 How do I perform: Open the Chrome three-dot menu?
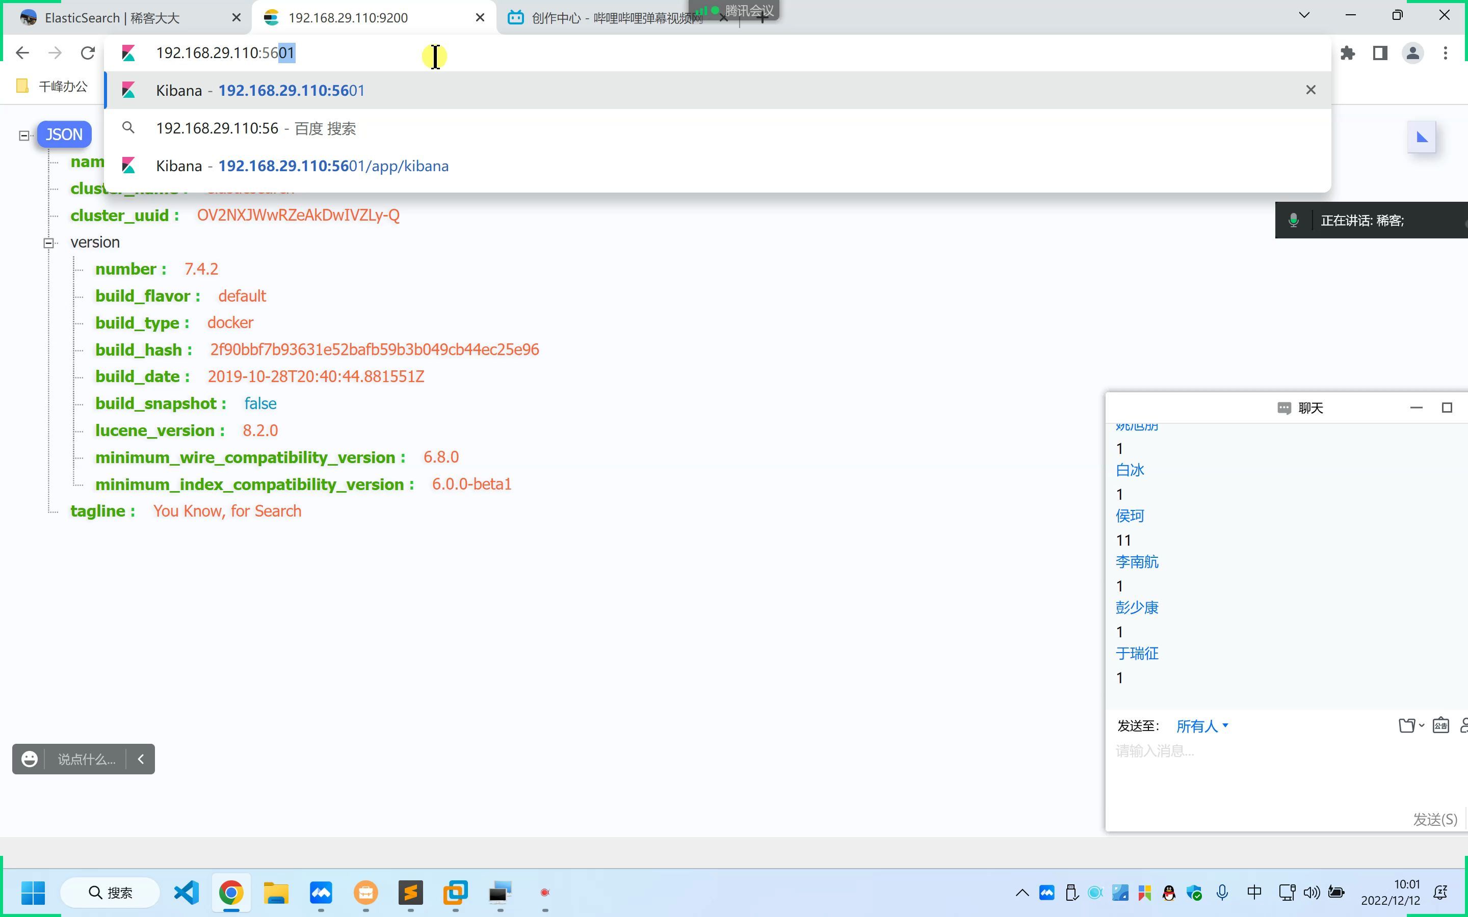click(x=1446, y=53)
